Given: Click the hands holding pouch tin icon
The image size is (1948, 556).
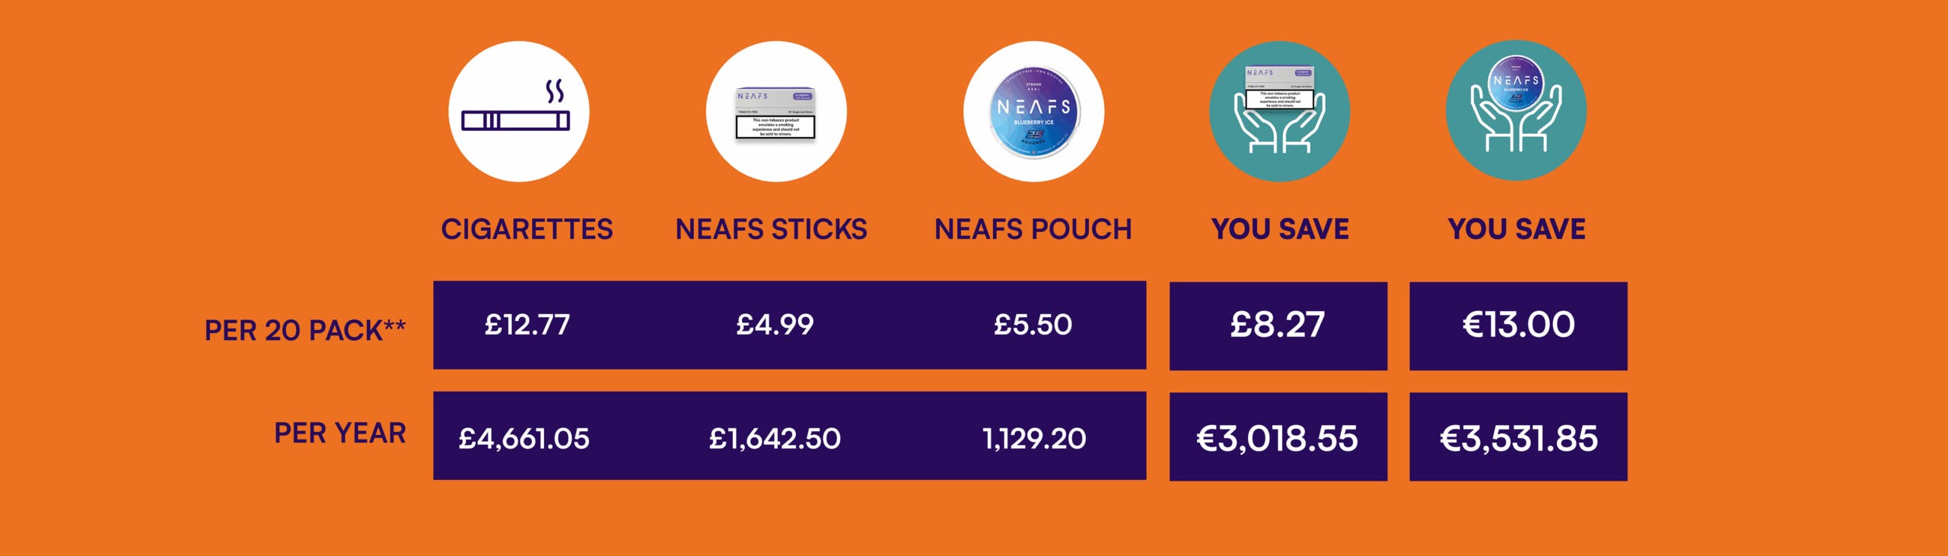Looking at the screenshot, I should [1516, 111].
